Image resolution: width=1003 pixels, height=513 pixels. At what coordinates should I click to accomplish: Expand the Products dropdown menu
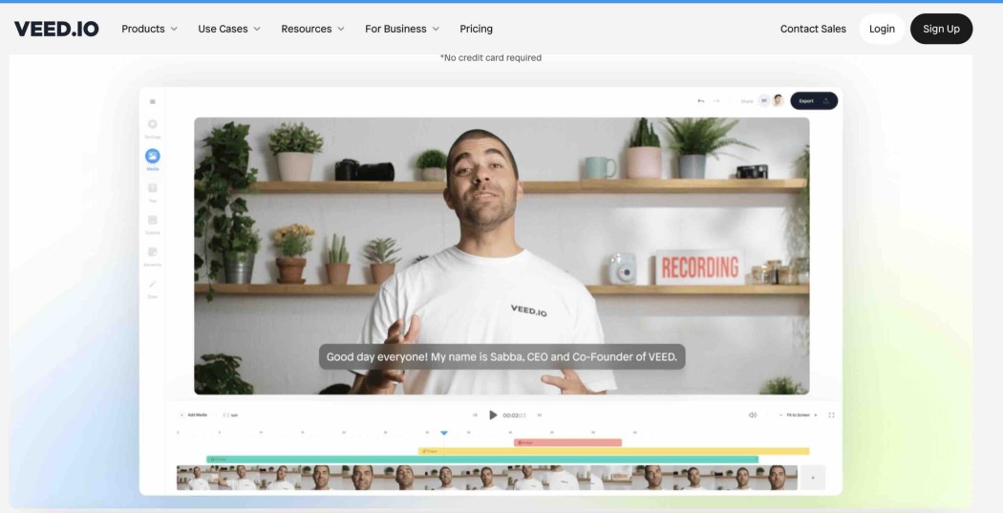coord(149,29)
